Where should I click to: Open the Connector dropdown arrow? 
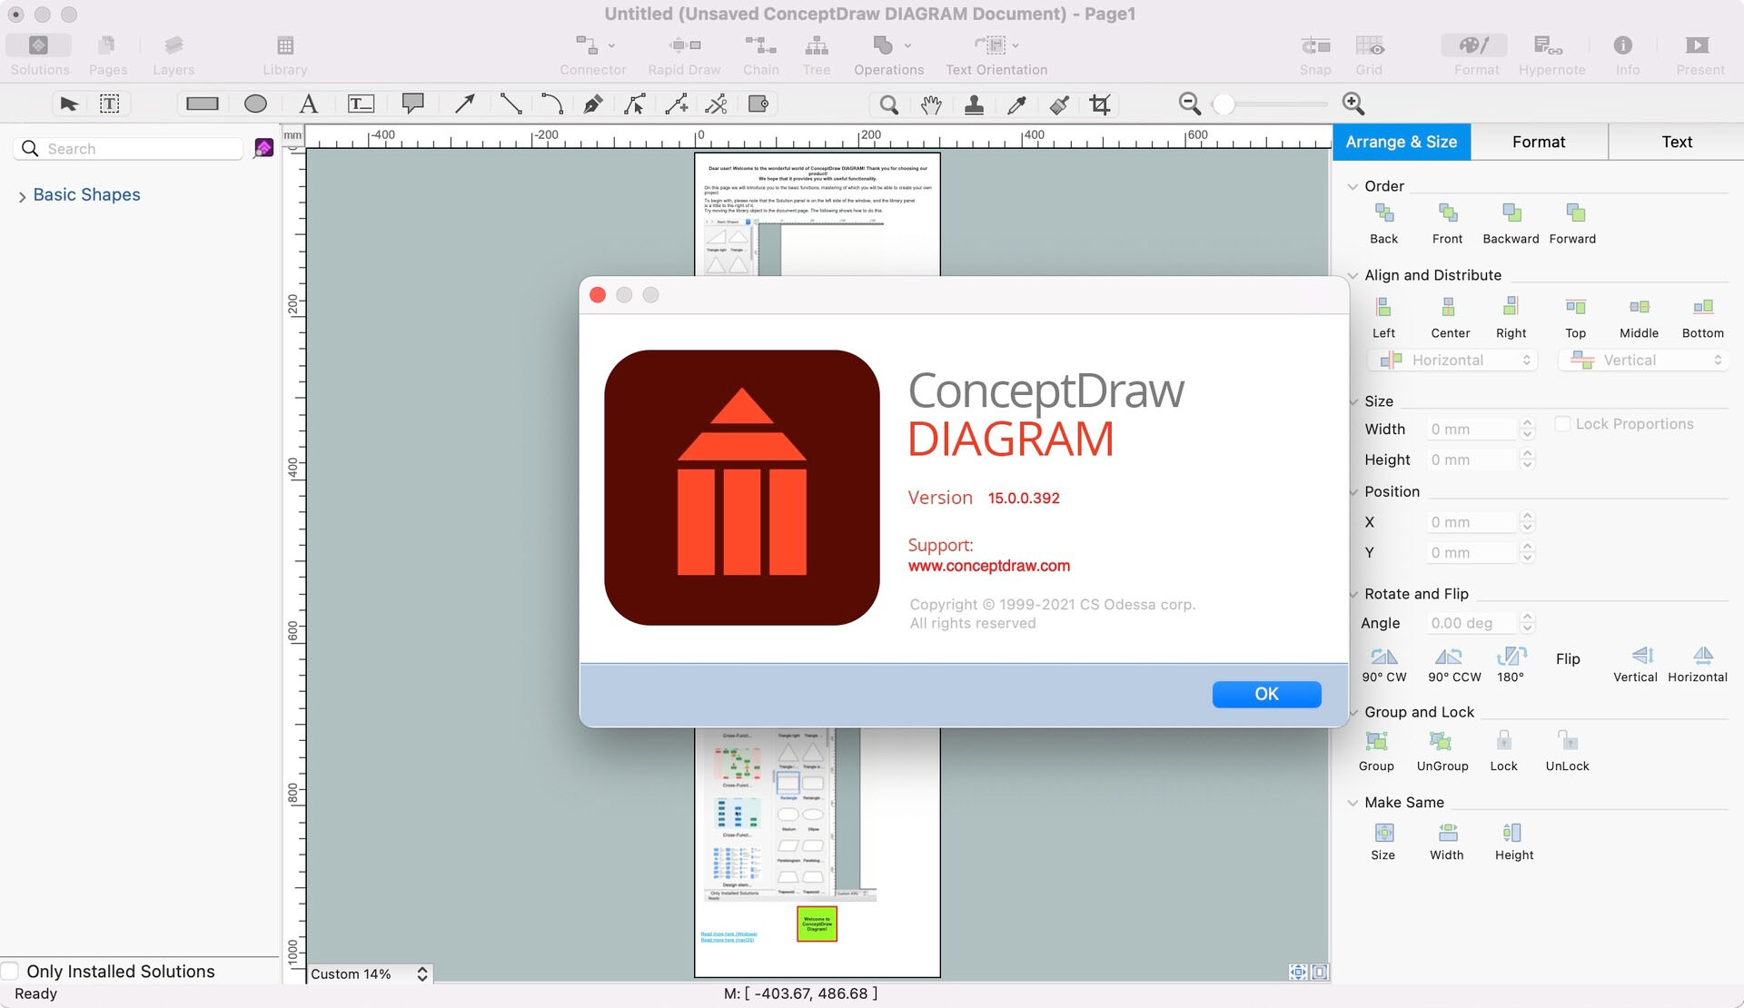tap(611, 45)
